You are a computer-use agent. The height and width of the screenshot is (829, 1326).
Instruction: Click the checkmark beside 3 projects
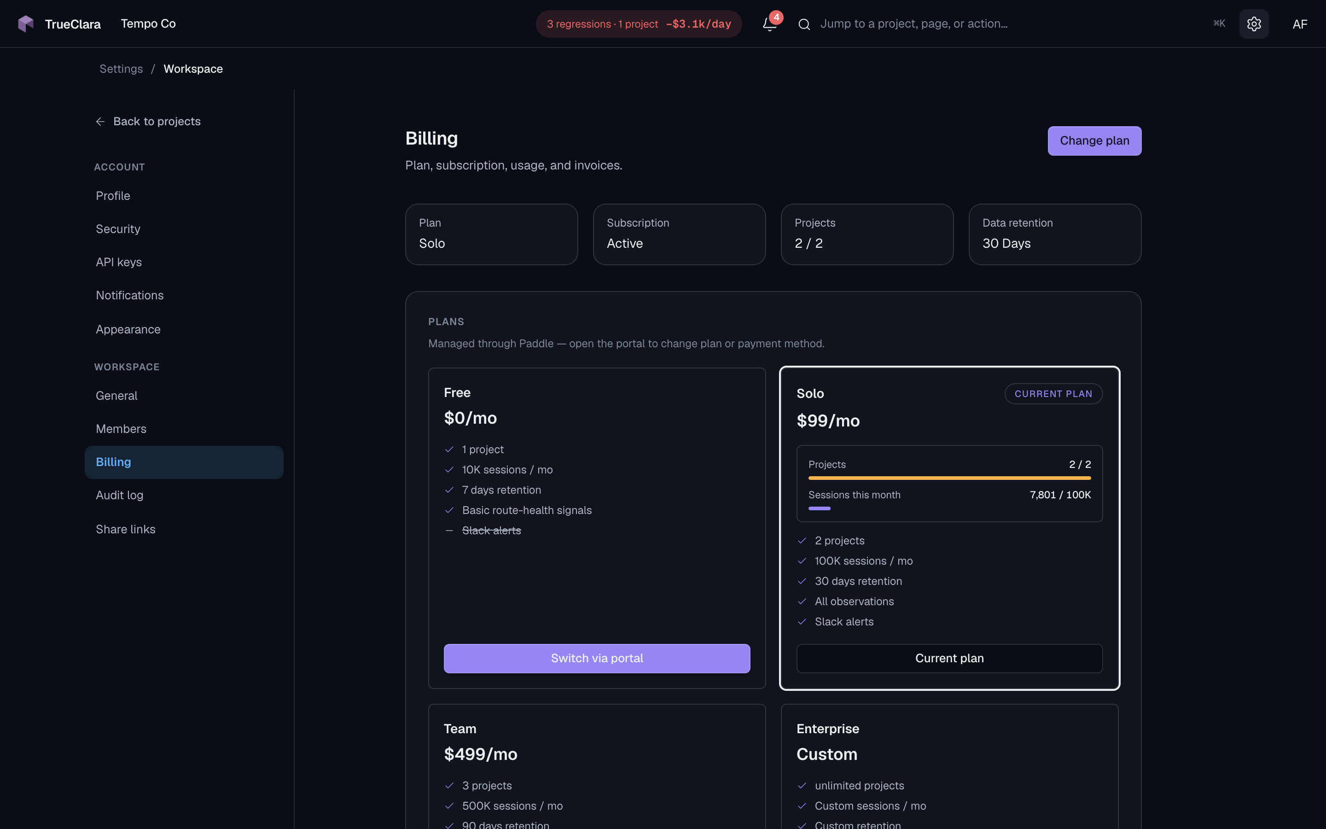449,786
